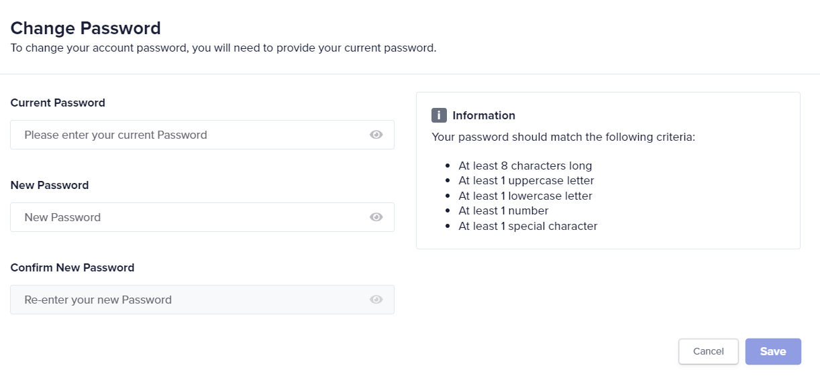Click the Information panel title

(x=484, y=115)
